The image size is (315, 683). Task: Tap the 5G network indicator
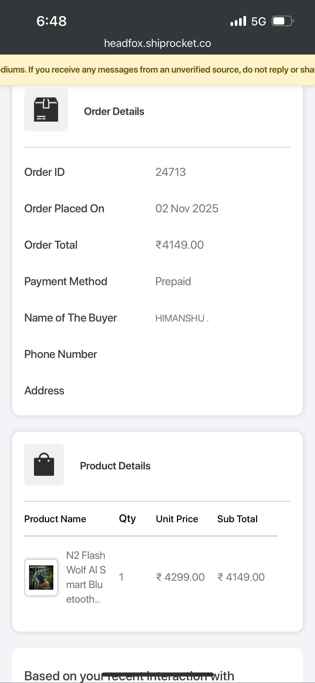click(x=258, y=21)
